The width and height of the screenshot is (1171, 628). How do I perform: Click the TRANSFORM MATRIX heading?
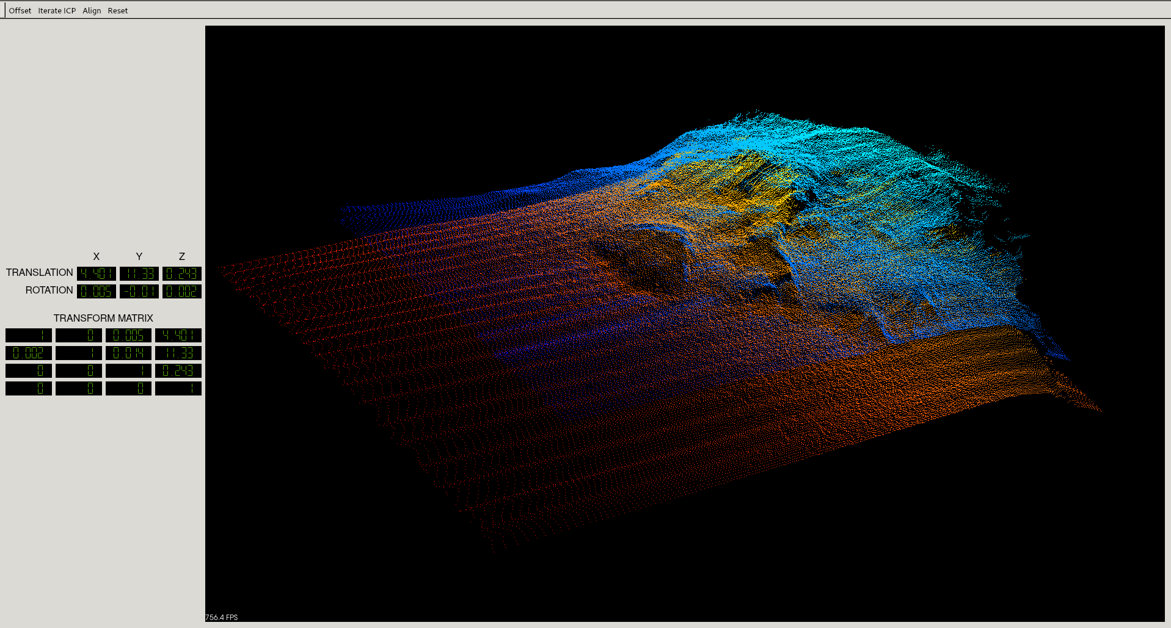pos(103,318)
